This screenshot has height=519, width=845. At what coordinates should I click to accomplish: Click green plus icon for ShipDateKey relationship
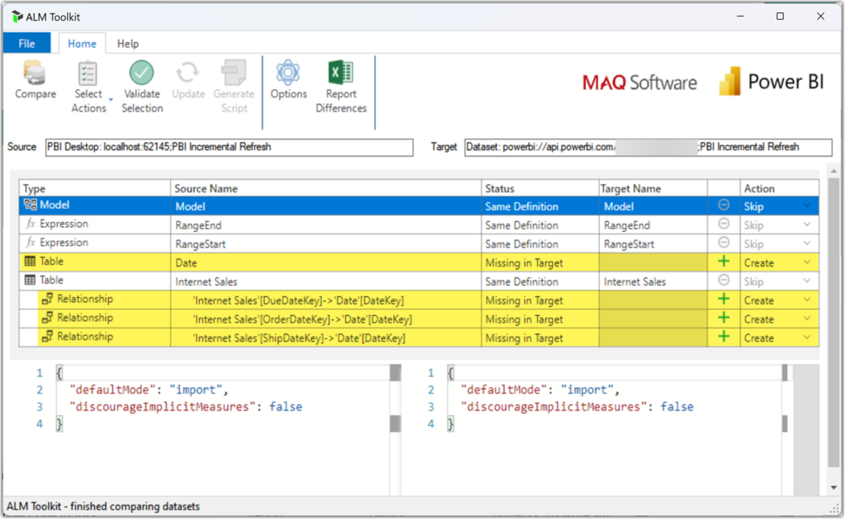coord(724,337)
